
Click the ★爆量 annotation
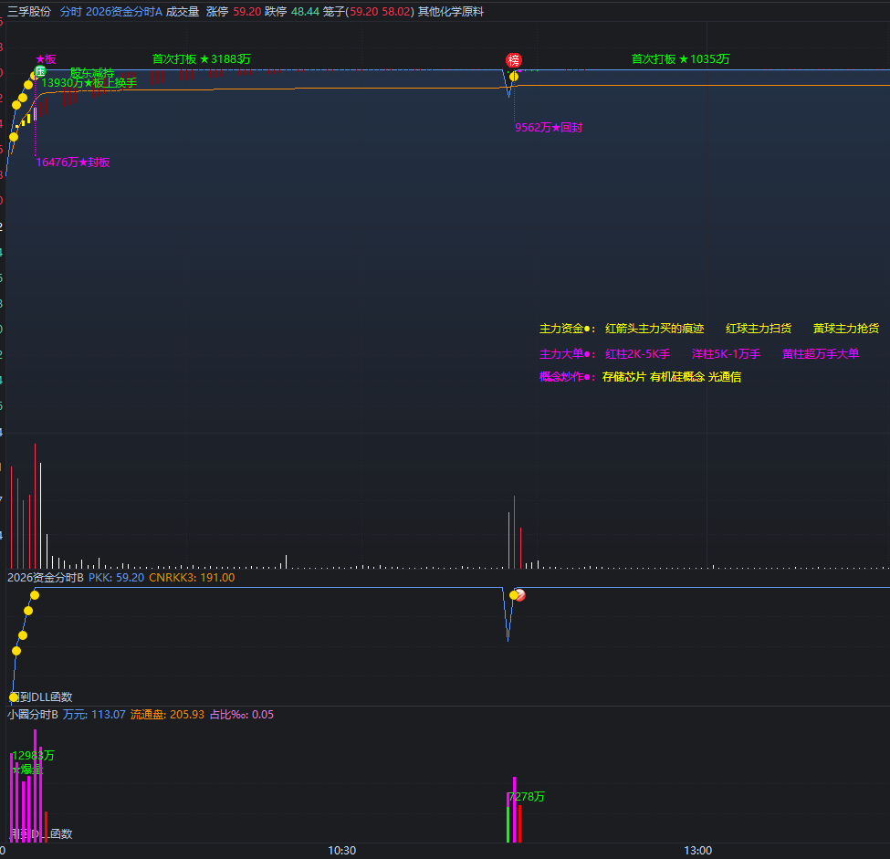[27, 770]
